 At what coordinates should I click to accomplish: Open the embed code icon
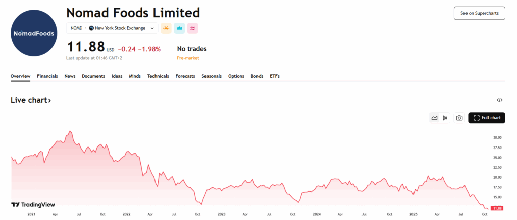(500, 100)
